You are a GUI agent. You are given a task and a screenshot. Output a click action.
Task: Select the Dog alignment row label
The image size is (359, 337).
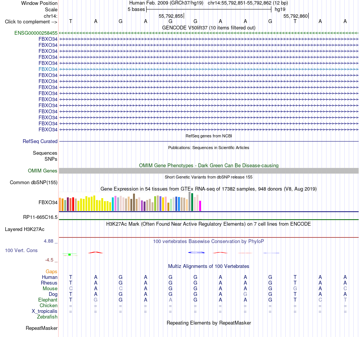pyautogui.click(x=53, y=294)
